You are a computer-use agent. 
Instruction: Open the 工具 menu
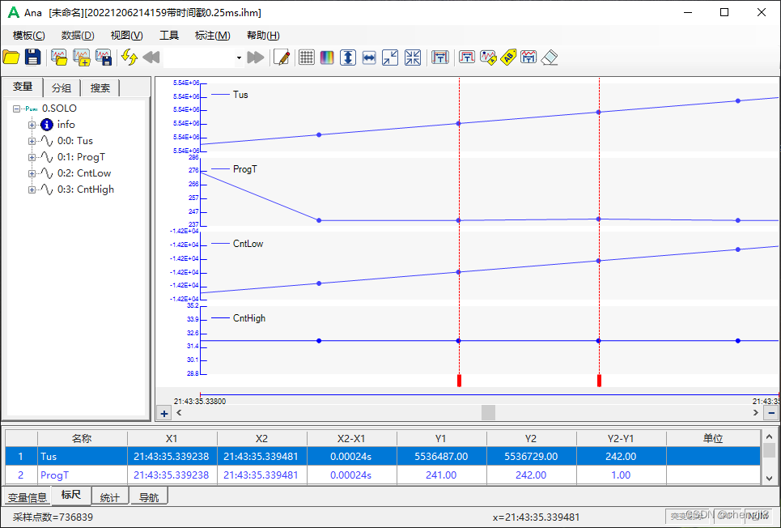(169, 36)
